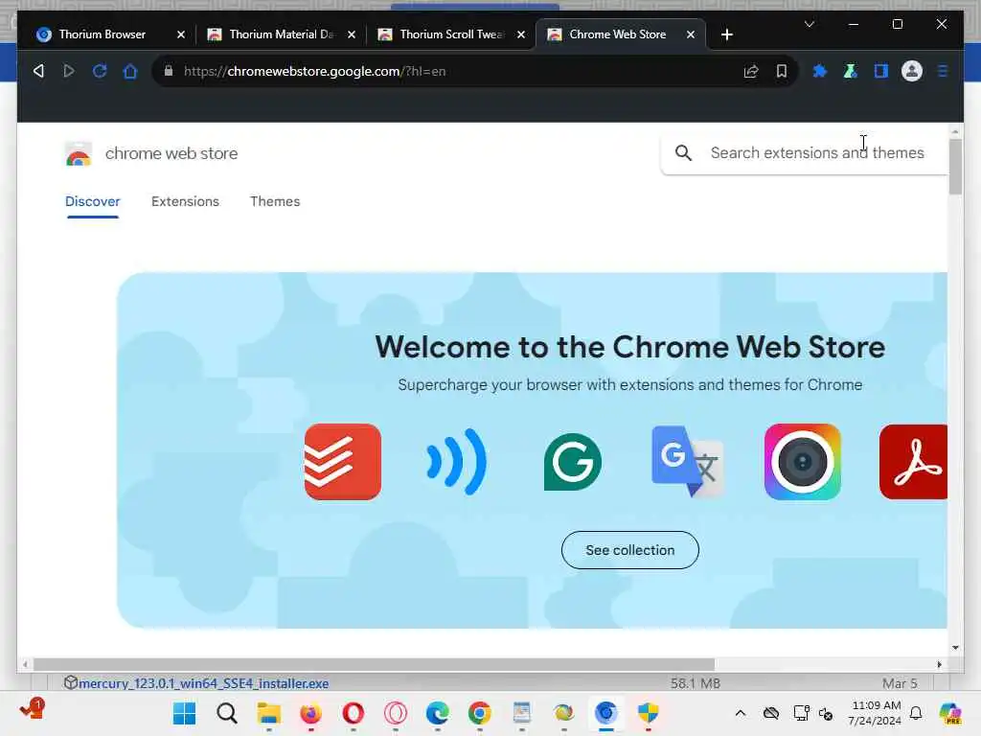Open Firefox from the taskbar

coord(311,713)
